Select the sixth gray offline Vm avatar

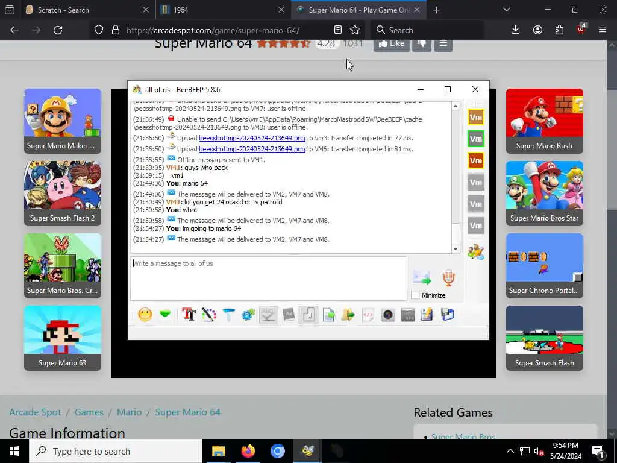pos(476,225)
